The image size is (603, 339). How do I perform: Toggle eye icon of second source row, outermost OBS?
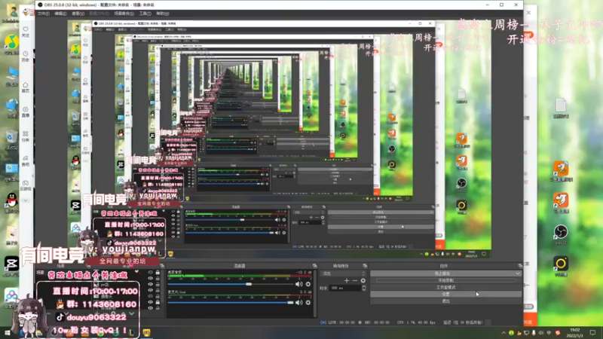(150, 278)
